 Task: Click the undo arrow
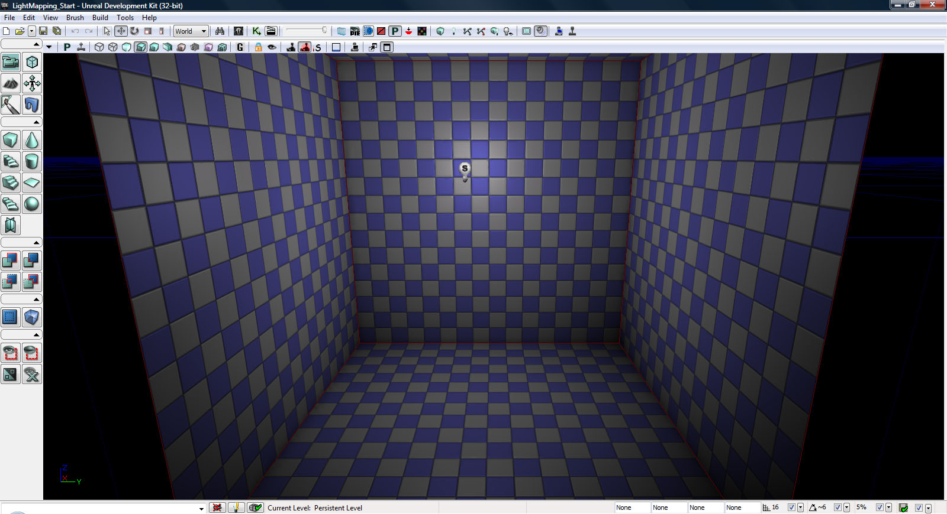pyautogui.click(x=75, y=31)
